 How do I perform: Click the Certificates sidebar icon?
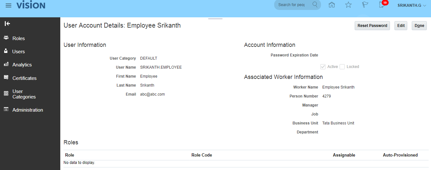pyautogui.click(x=6, y=78)
